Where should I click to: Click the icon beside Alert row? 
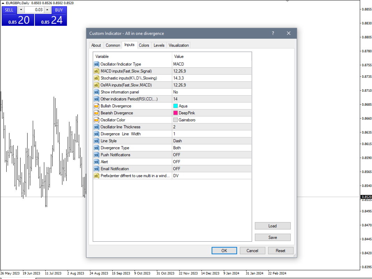tap(96, 162)
